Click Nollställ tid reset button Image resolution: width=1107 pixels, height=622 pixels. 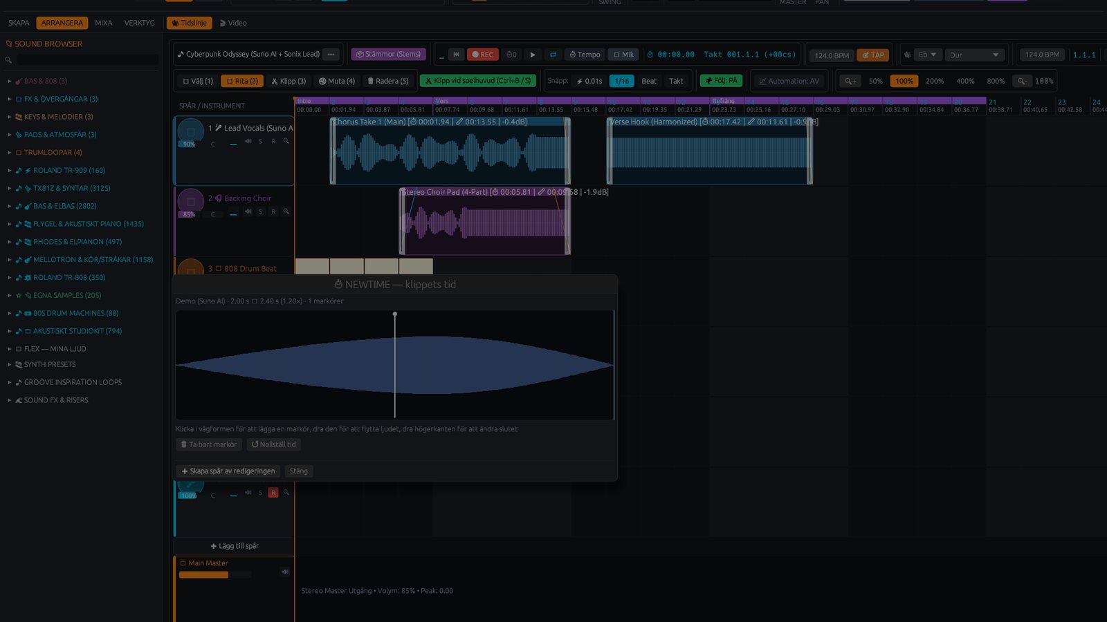(x=273, y=444)
